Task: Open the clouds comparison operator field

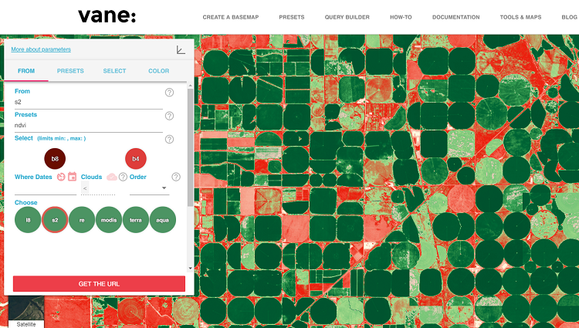Action: 85,188
